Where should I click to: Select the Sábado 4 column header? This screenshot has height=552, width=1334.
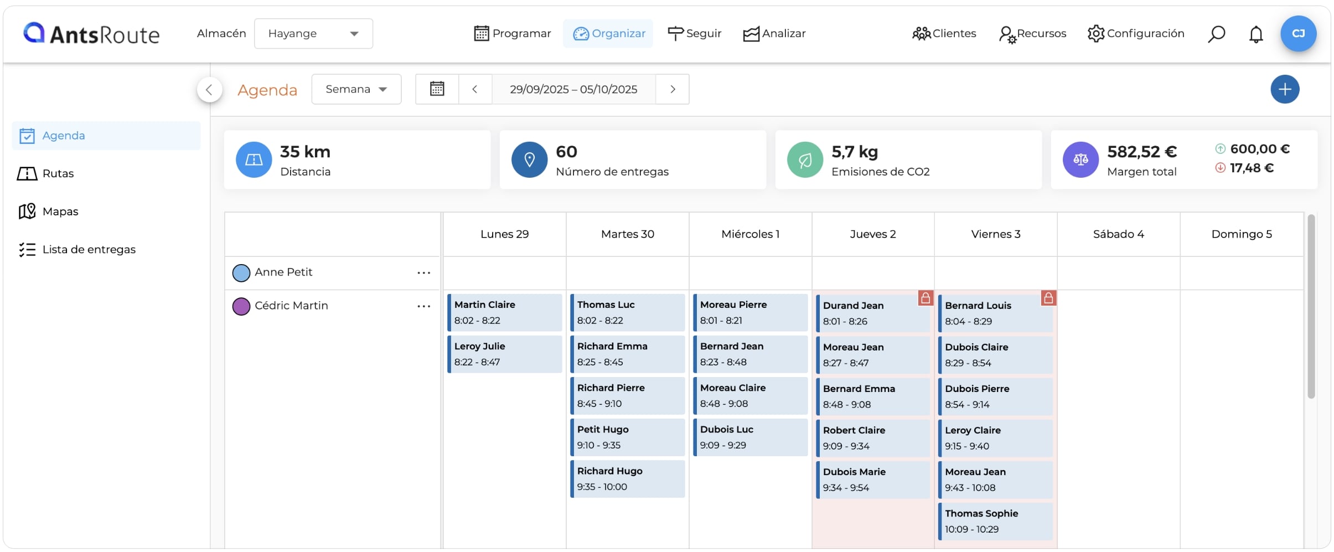(x=1119, y=234)
